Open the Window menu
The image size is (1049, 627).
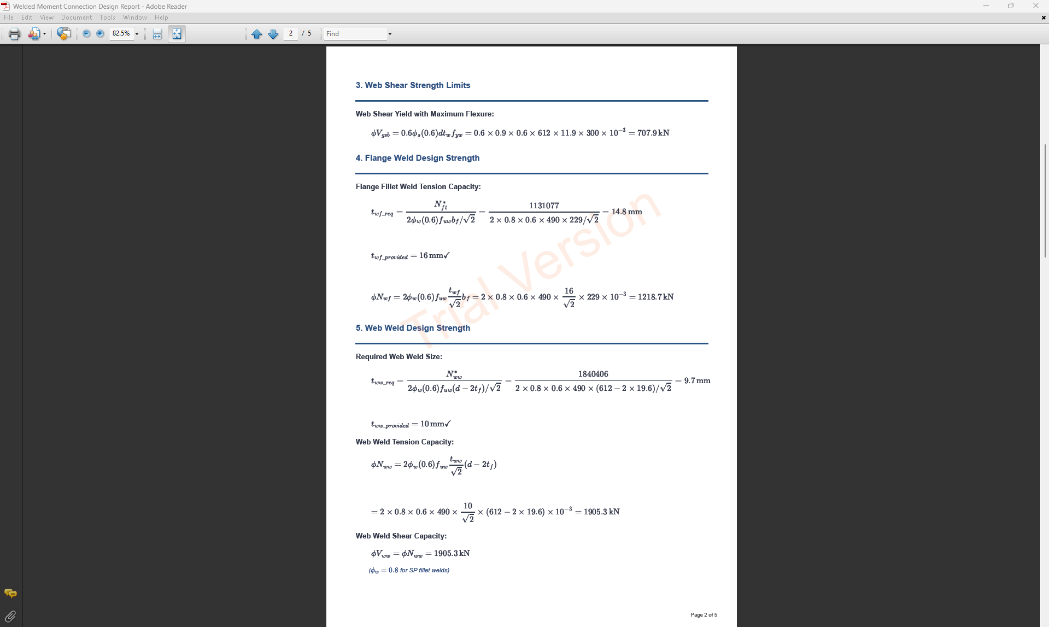click(x=135, y=17)
